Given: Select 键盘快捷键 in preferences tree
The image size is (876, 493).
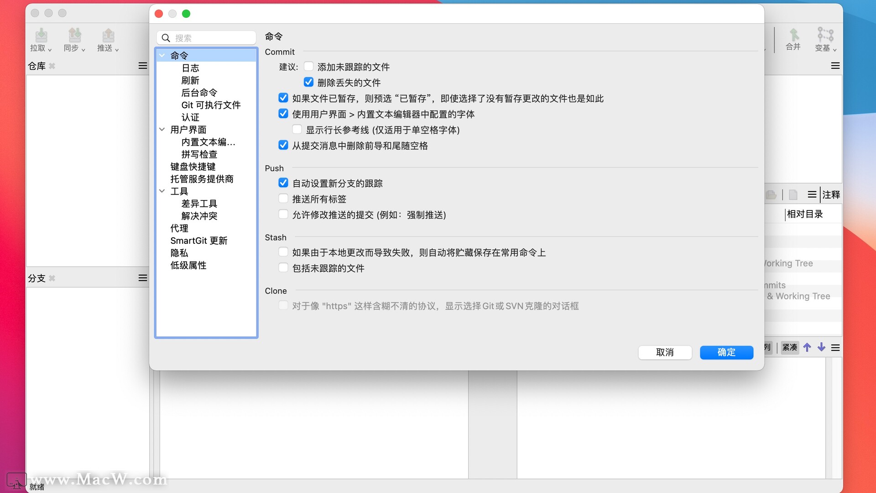Looking at the screenshot, I should coord(193,167).
